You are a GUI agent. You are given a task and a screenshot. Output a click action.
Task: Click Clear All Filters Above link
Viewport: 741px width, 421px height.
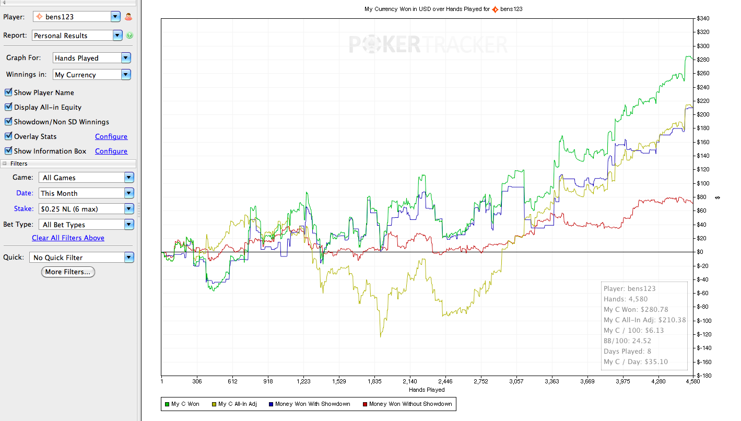click(68, 238)
